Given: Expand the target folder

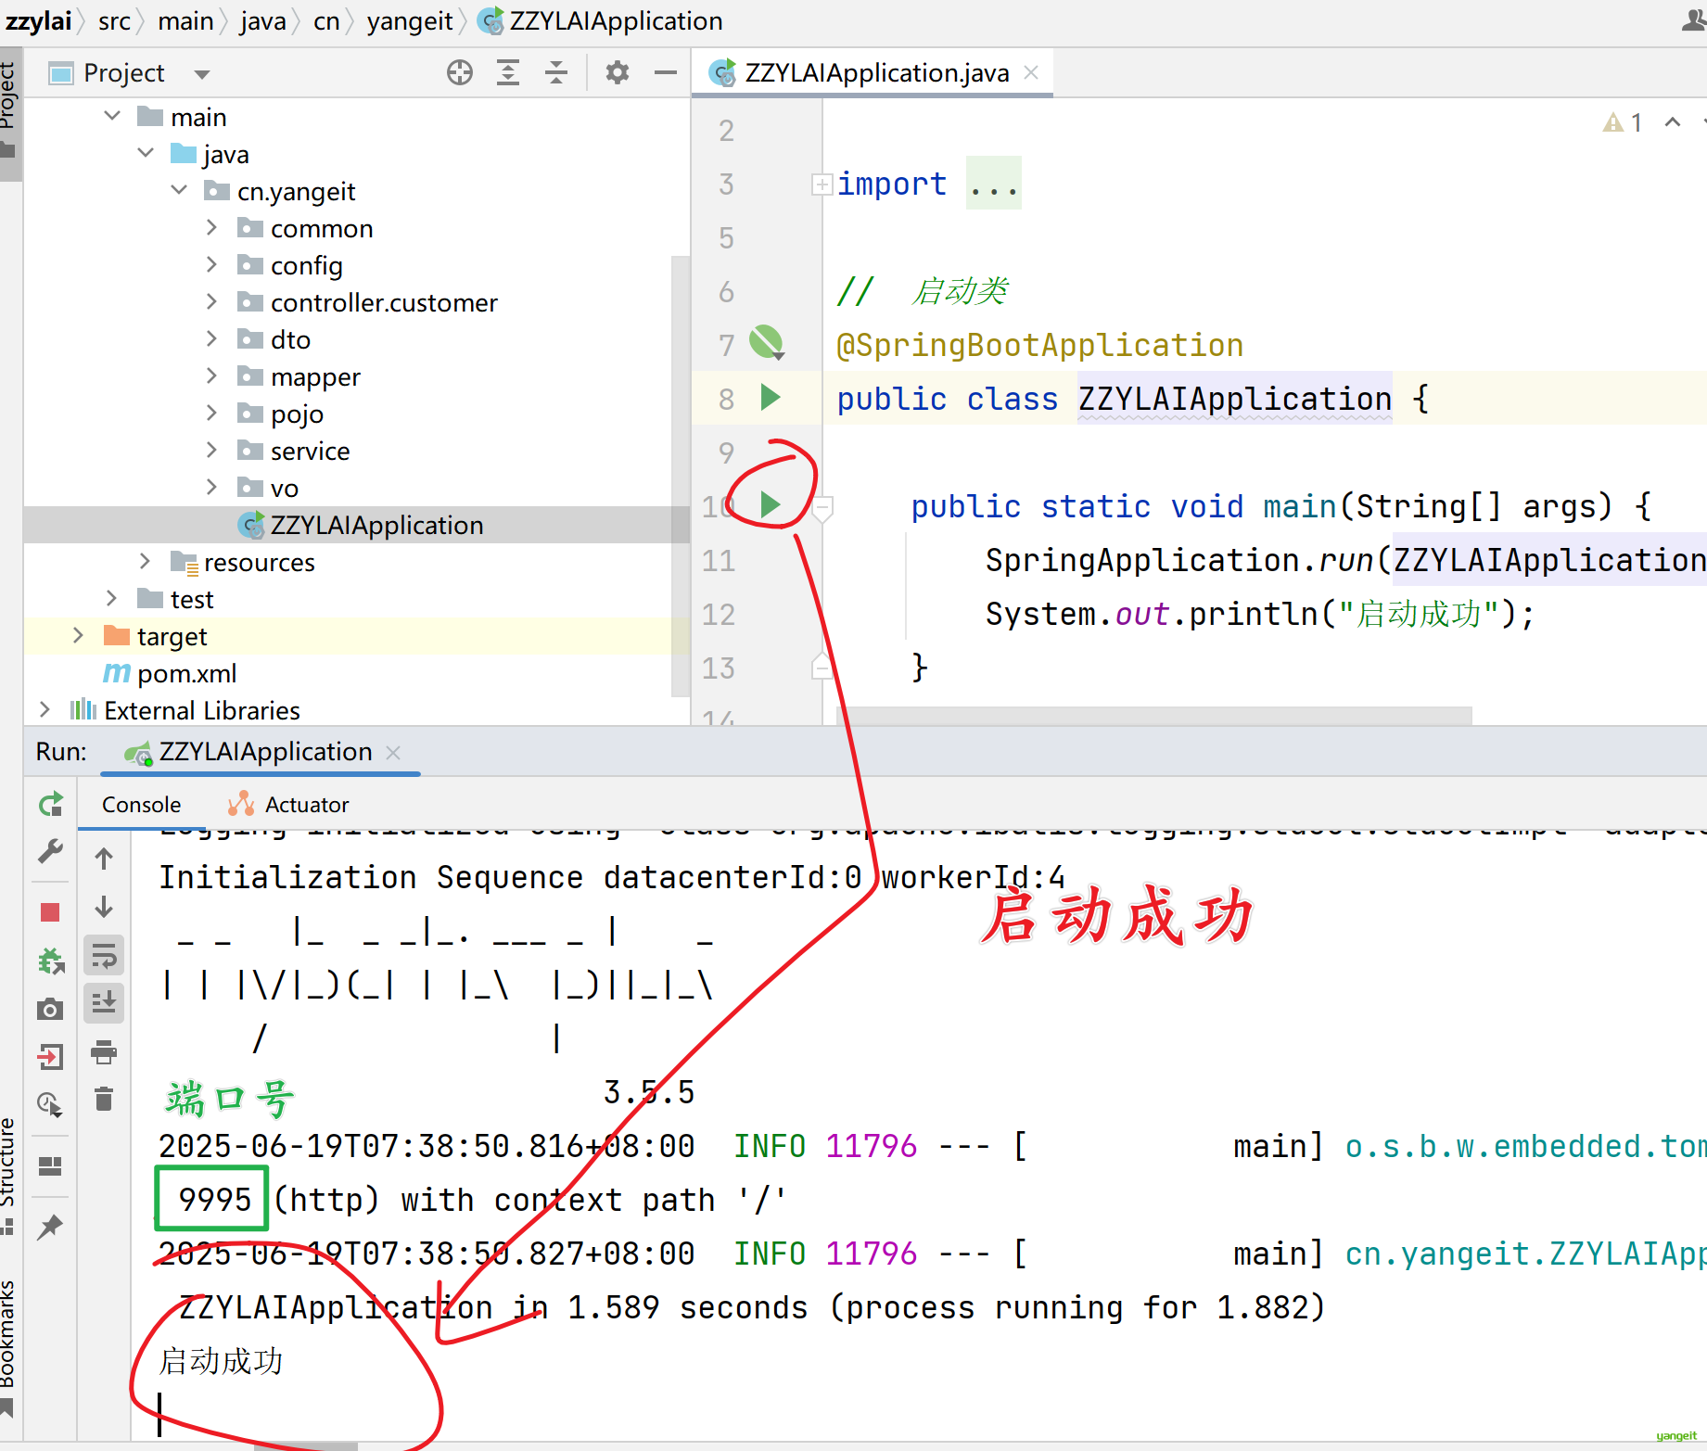Looking at the screenshot, I should point(78,635).
